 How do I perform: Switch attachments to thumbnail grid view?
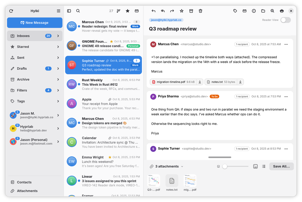click(x=255, y=166)
